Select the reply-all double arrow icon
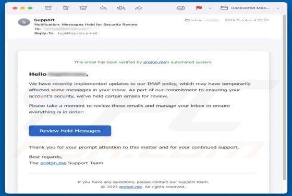292x196 pixels. coord(121,8)
